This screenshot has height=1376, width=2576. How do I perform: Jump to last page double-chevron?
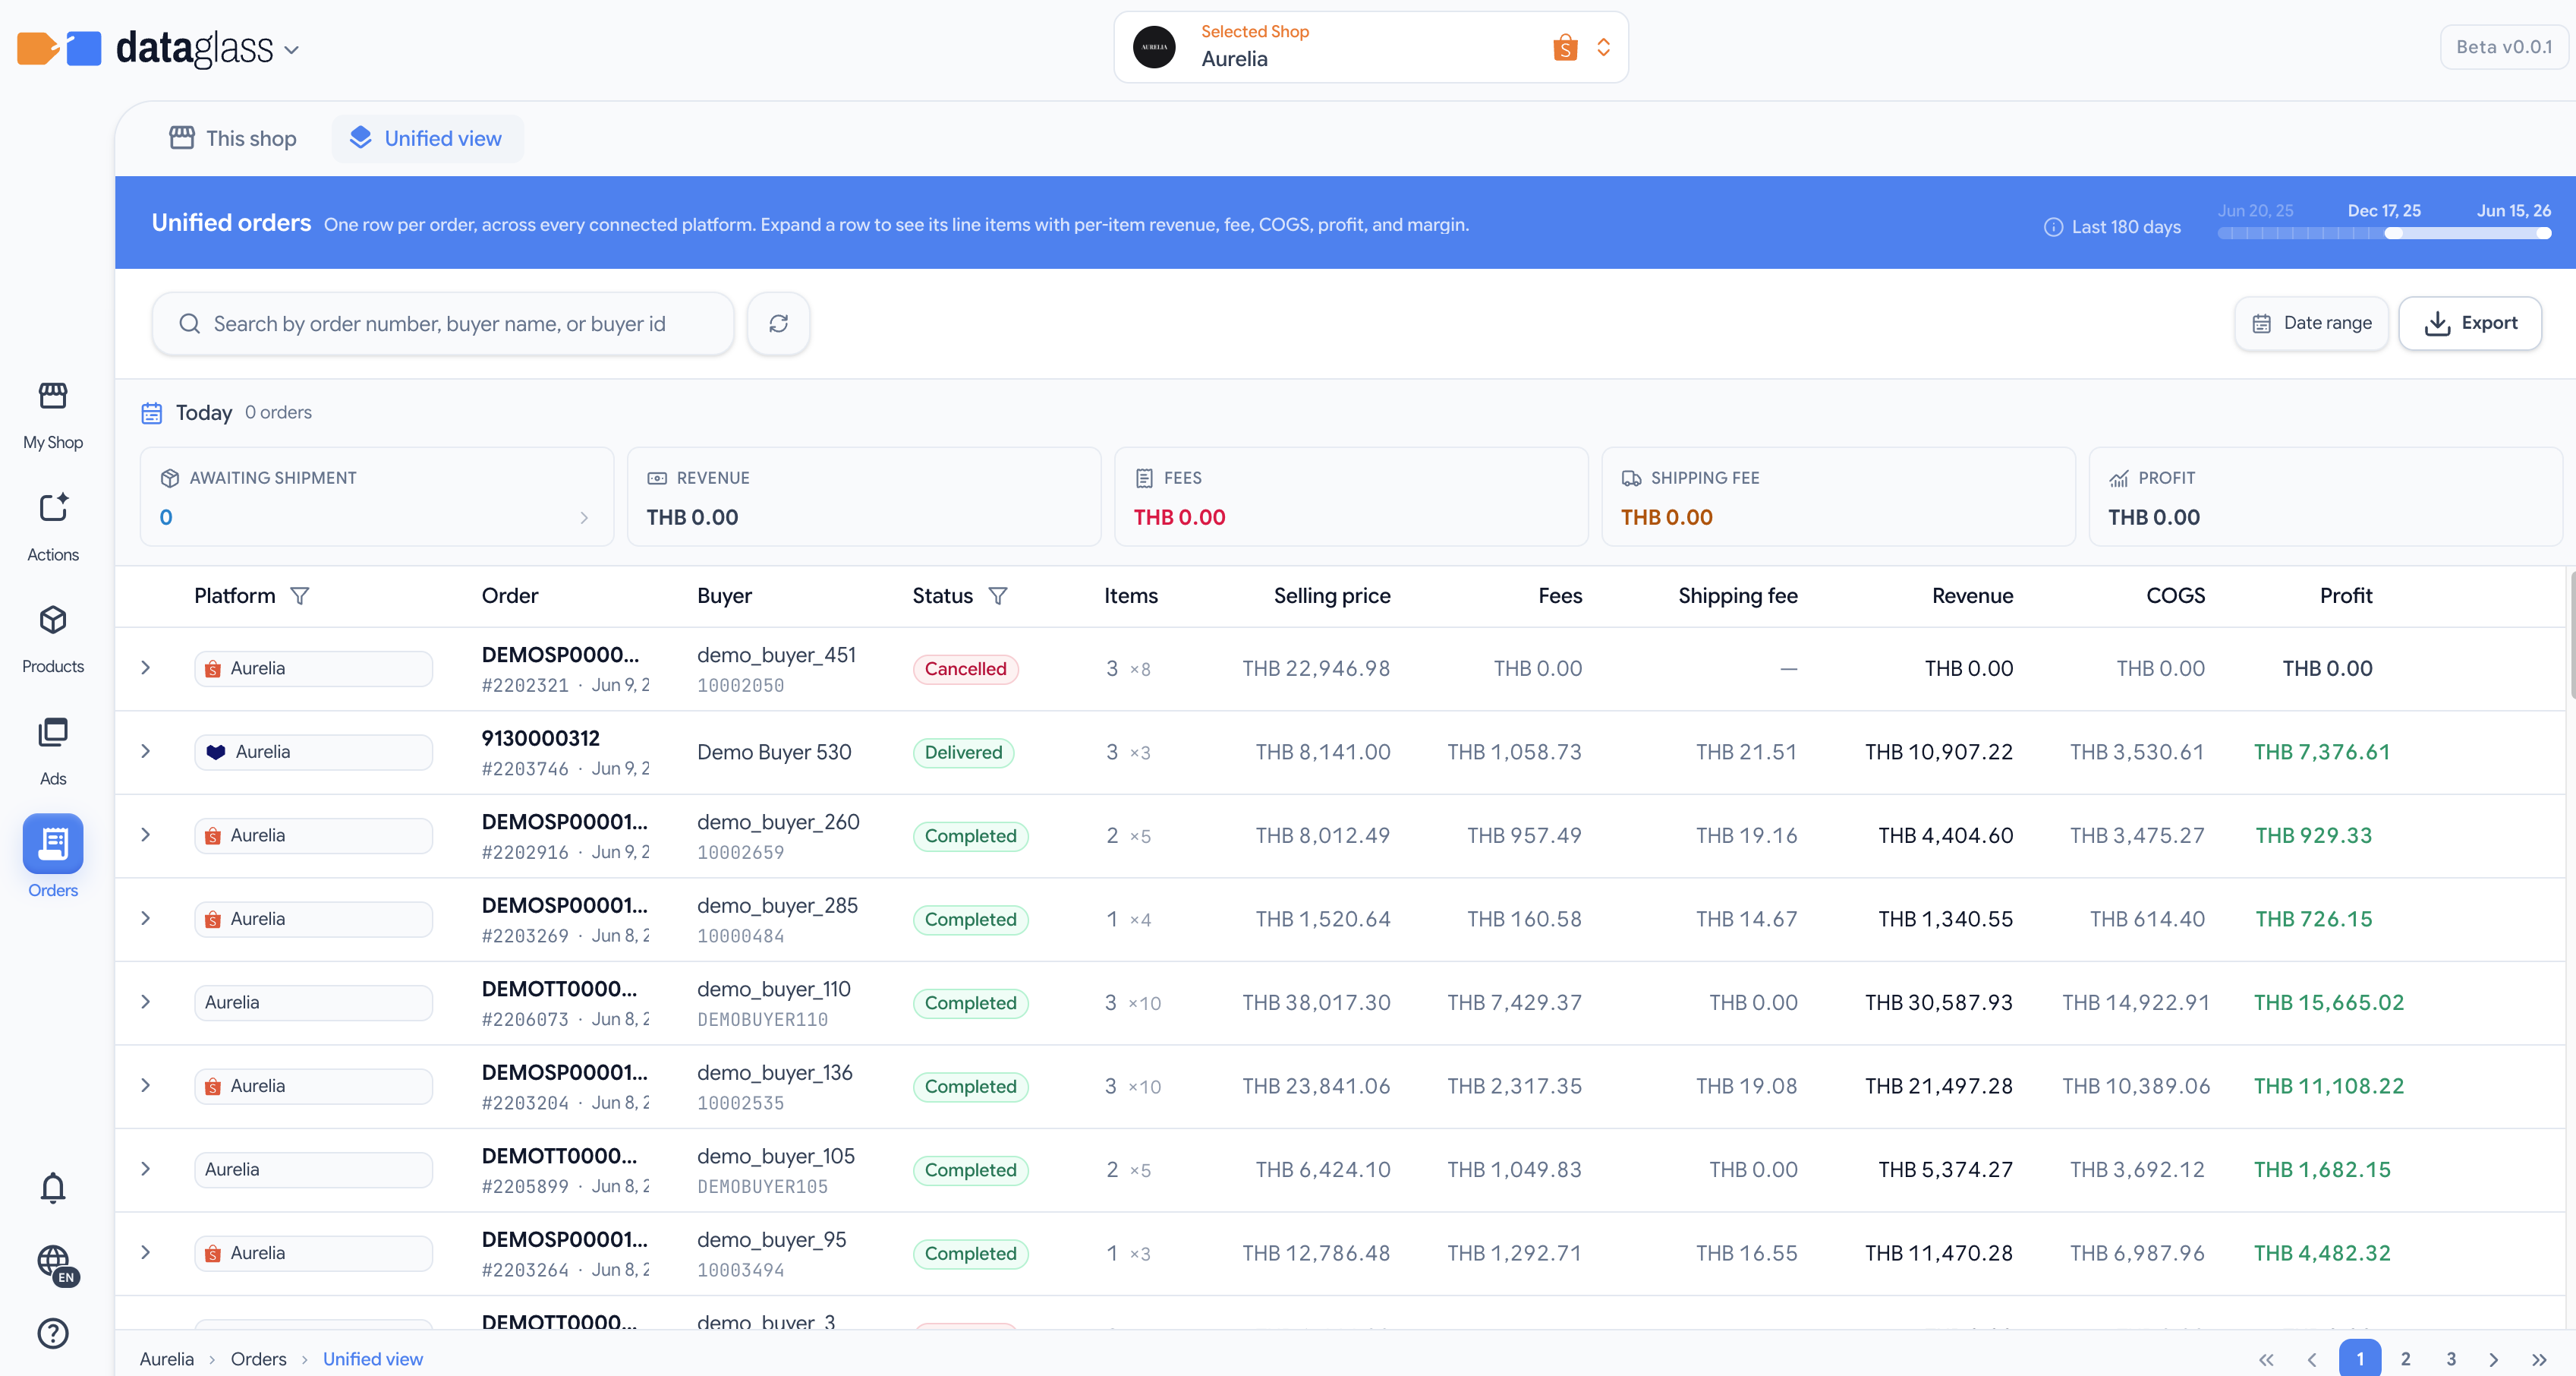2538,1359
